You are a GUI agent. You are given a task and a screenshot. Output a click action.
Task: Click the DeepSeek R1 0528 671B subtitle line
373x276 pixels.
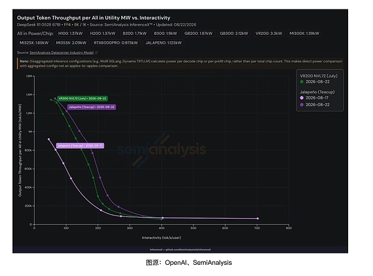coord(106,24)
